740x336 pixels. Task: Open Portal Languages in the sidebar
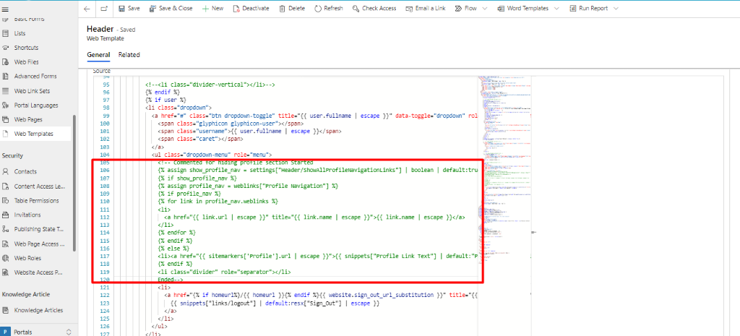(x=36, y=105)
